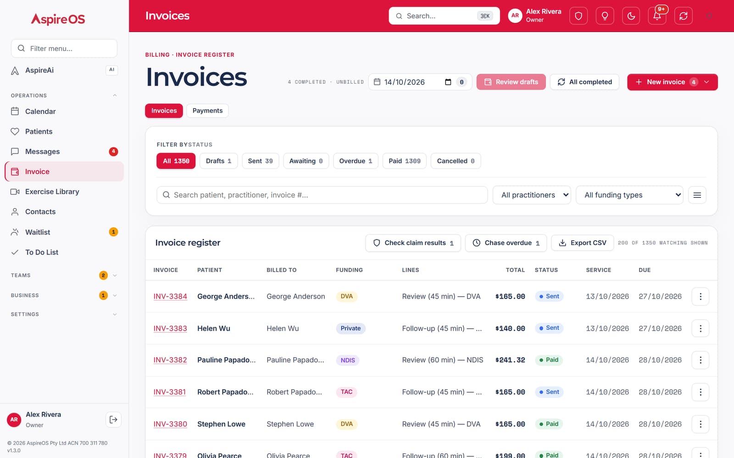Open invoice INV-3382 link
Viewport: 734px width, 458px height.
tap(170, 360)
